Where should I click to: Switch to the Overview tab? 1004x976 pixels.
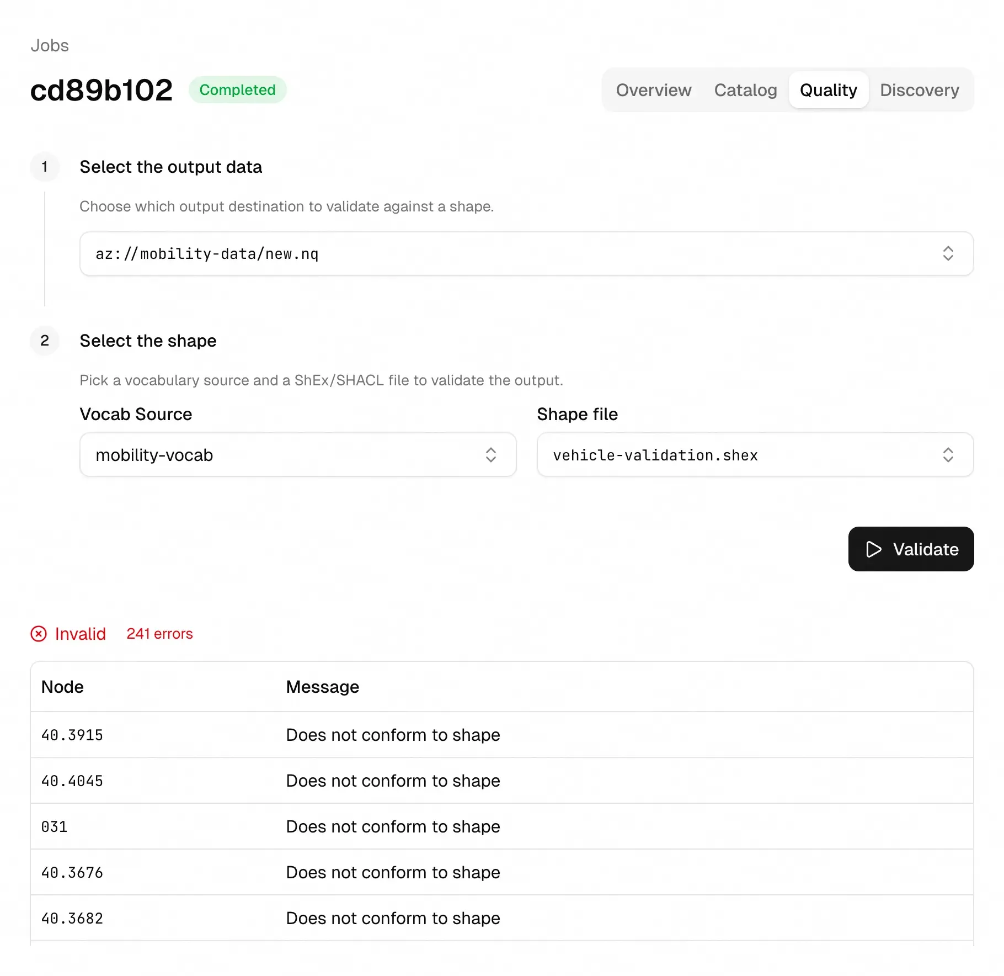coord(653,90)
